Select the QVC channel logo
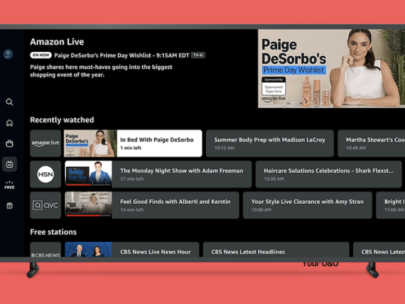Screen dimensions: 405x304 (46, 205)
